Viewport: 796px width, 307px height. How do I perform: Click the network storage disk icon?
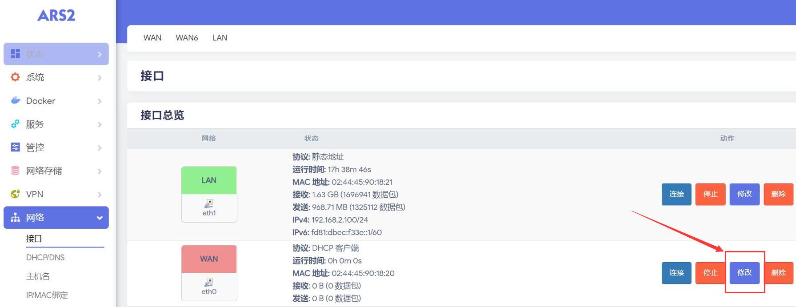point(15,171)
